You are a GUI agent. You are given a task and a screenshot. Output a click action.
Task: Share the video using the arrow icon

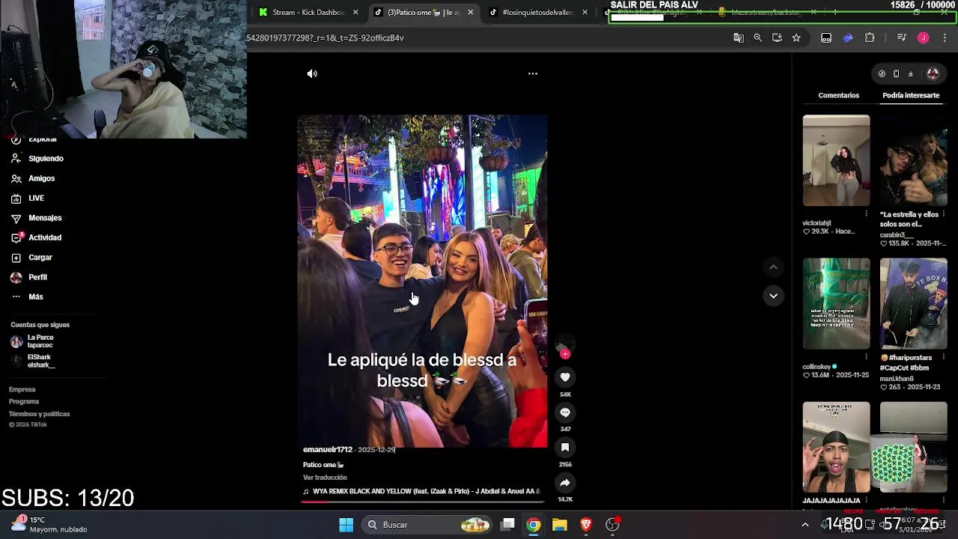tap(565, 482)
